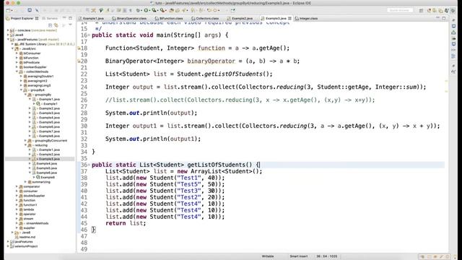This screenshot has width=462, height=260.
Task: Minimize the Project Explorer panel
Action: click(x=64, y=18)
